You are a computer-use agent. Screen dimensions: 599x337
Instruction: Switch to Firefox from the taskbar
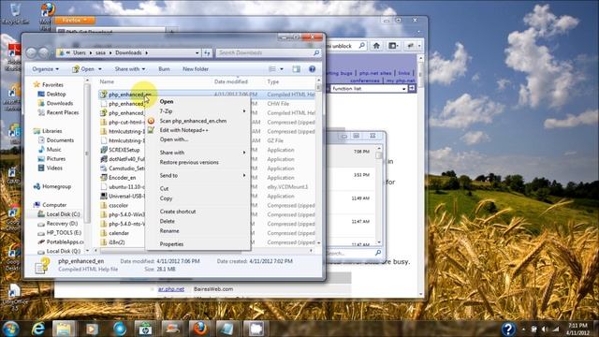click(x=199, y=329)
